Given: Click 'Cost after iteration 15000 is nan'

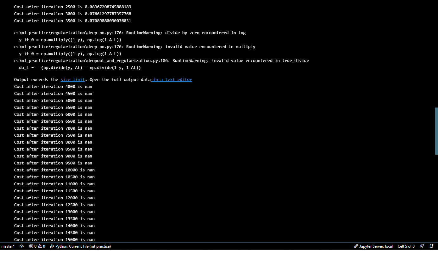Looking at the screenshot, I should 54,240.
